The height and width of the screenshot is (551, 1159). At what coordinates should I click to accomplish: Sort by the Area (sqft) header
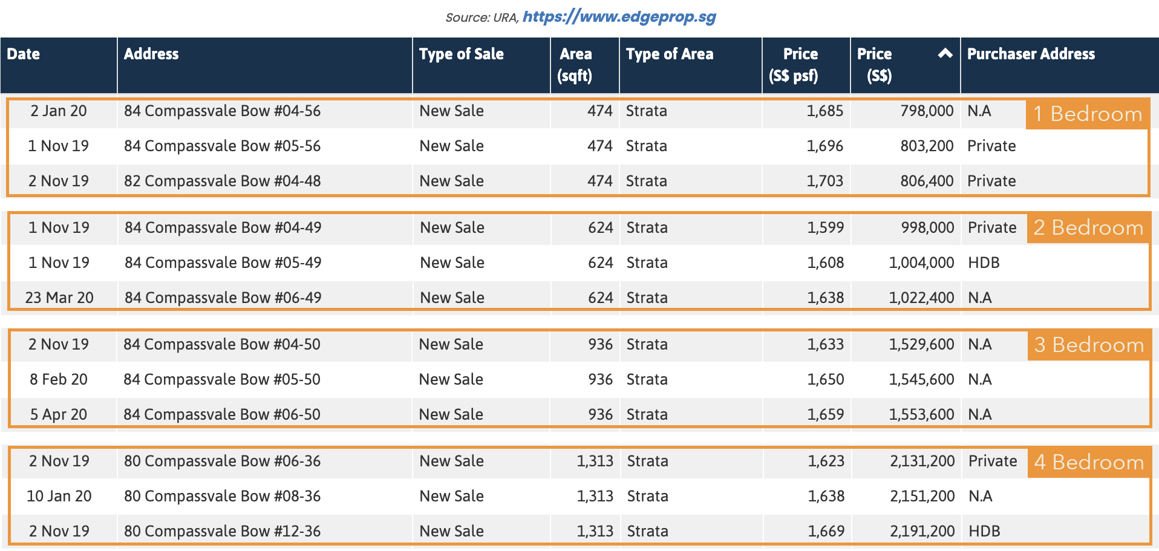(585, 65)
